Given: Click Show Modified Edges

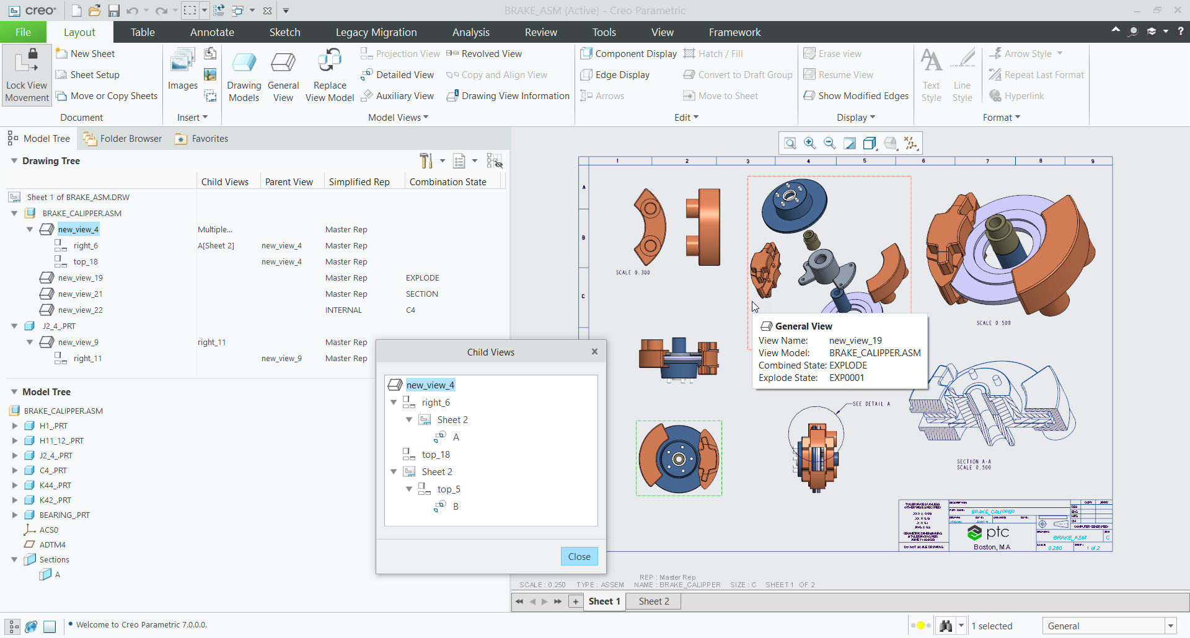Looking at the screenshot, I should [856, 96].
